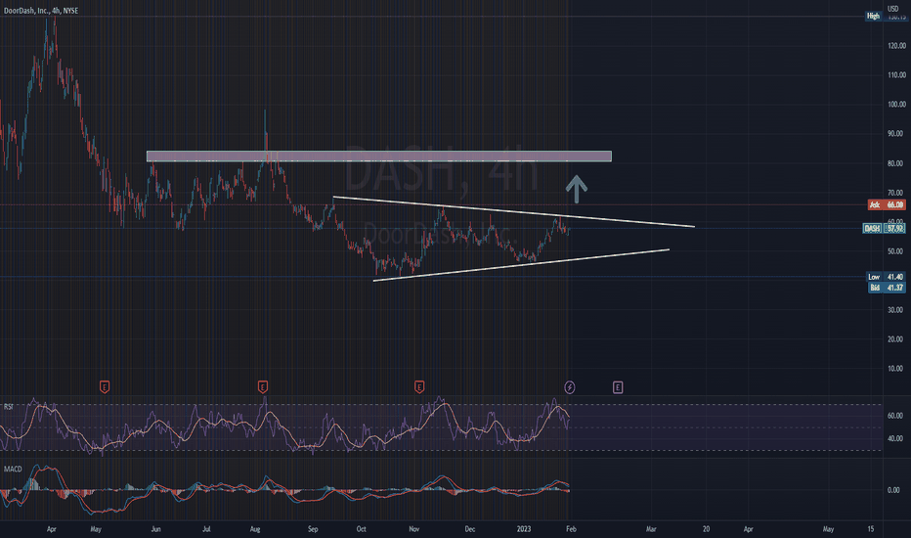Image resolution: width=911 pixels, height=538 pixels.
Task: Open the USD currency selector
Action: 893,8
